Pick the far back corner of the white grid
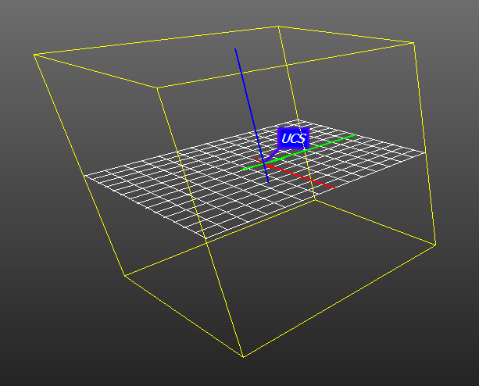This screenshot has height=386, width=479. coord(295,121)
